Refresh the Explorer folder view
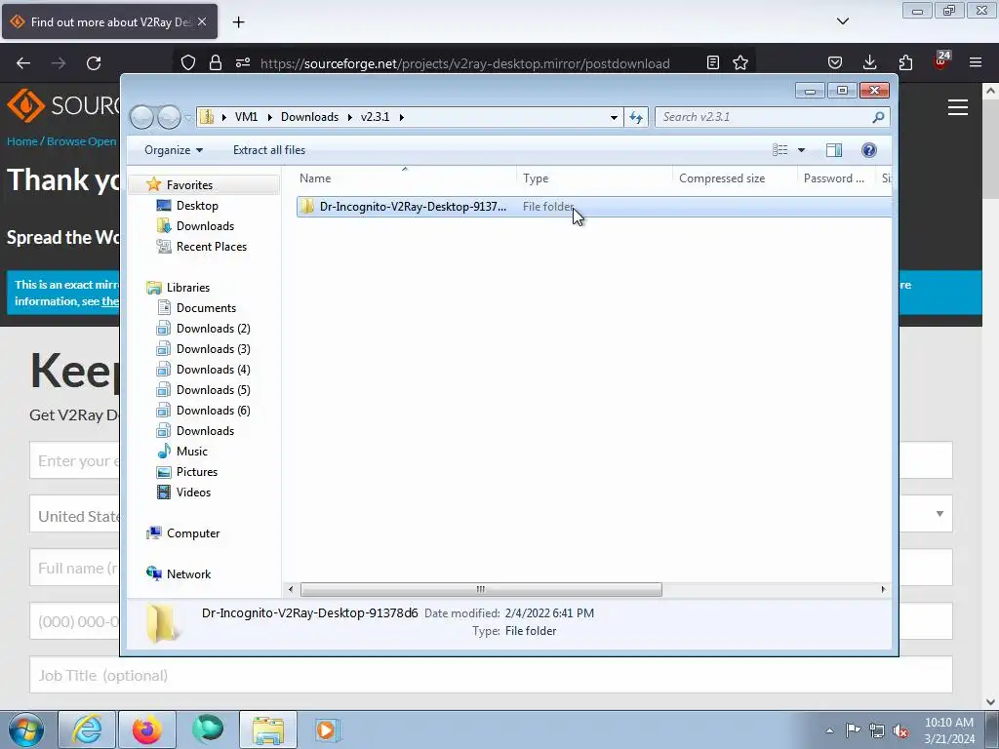This screenshot has height=749, width=999. [636, 117]
